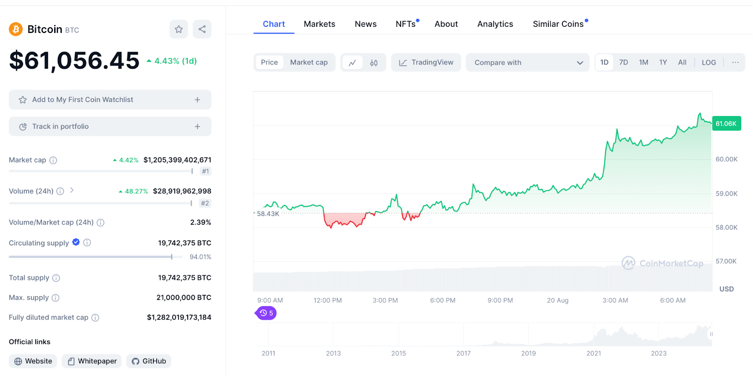
Task: Open the News tab
Action: pos(366,24)
